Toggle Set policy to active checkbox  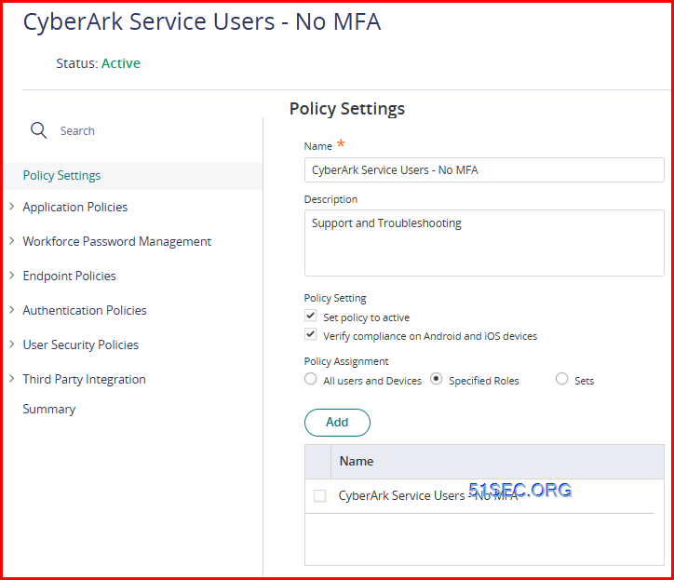click(x=310, y=316)
